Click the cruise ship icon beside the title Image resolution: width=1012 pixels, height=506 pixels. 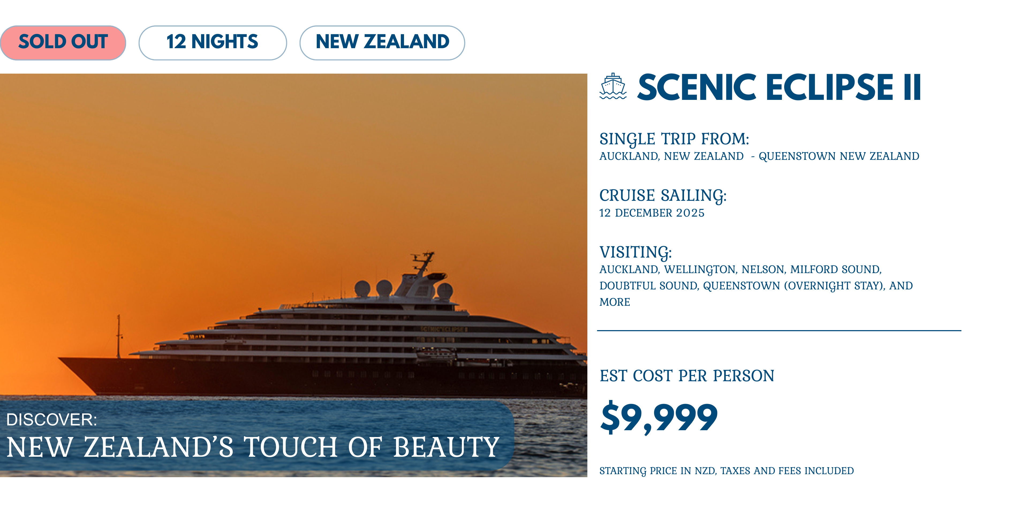point(613,86)
